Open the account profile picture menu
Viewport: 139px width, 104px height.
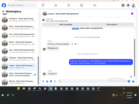[133, 5]
